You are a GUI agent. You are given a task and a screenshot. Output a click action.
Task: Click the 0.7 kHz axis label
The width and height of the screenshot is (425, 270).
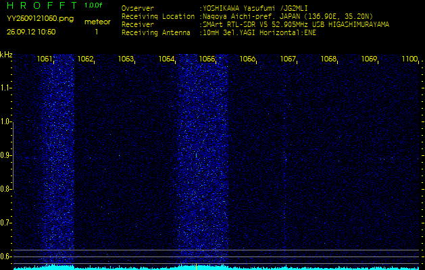click(5, 223)
